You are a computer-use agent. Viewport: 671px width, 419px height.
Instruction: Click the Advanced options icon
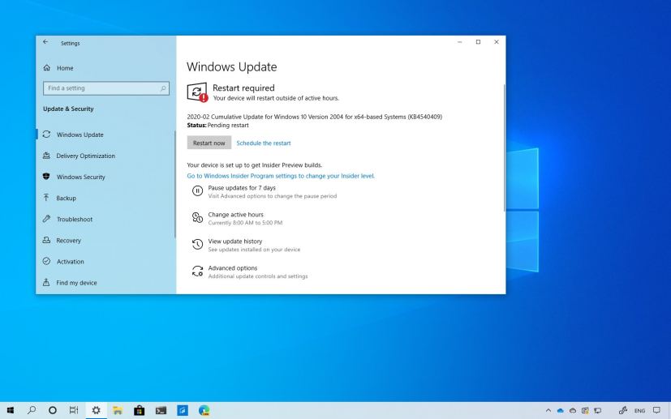(x=197, y=271)
